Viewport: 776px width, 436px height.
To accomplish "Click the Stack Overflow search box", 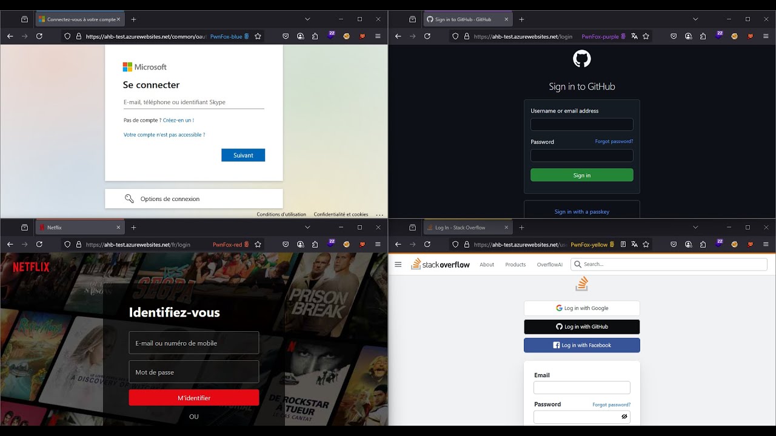I will [x=669, y=264].
